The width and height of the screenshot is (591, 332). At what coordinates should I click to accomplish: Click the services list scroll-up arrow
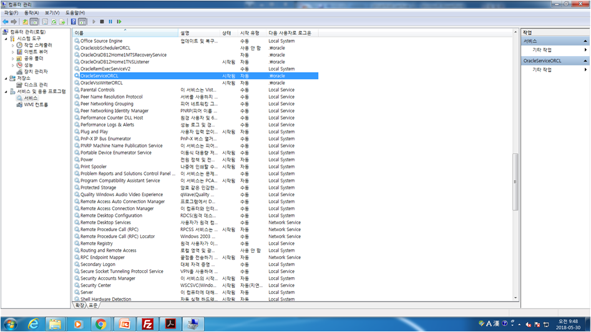click(515, 32)
